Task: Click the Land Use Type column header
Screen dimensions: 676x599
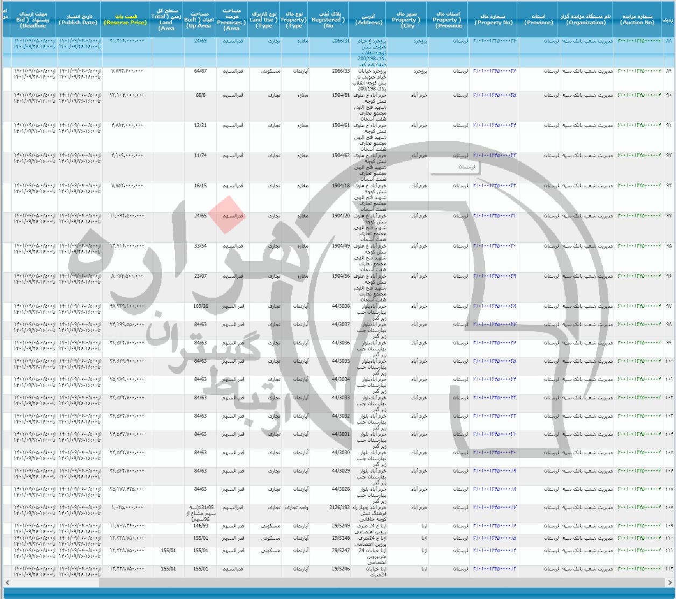Action: (264, 20)
